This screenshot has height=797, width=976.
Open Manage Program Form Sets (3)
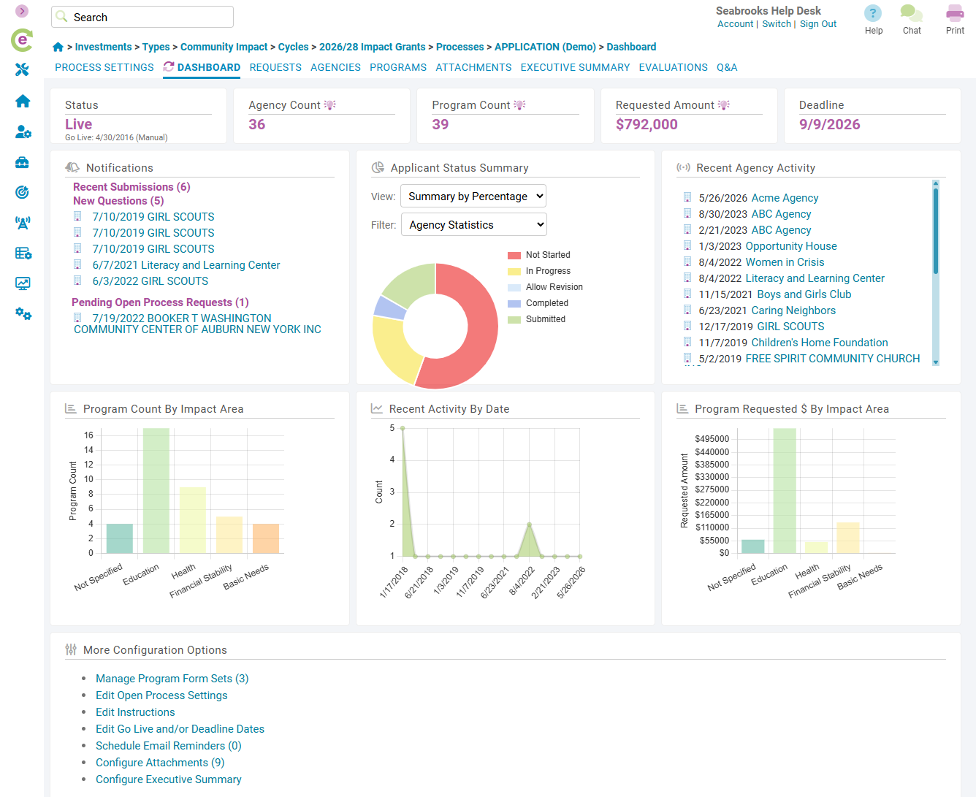point(172,679)
